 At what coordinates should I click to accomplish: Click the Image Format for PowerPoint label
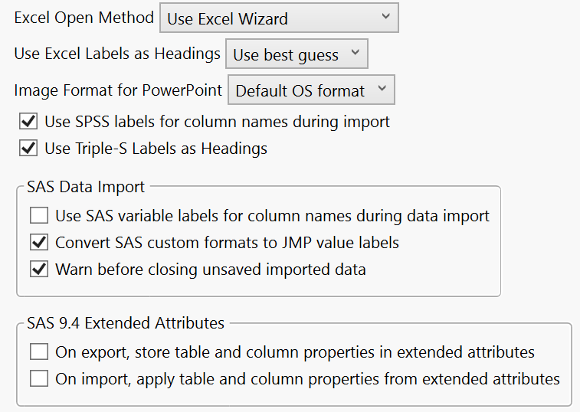118,91
